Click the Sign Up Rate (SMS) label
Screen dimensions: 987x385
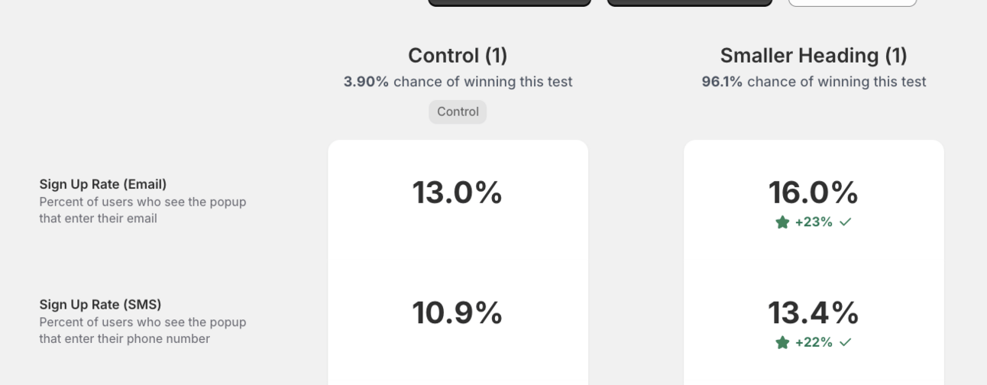100,305
